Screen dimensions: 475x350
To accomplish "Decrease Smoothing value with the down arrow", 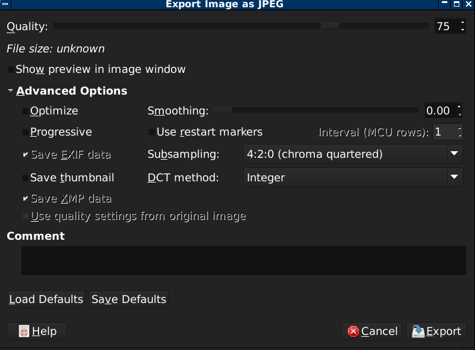I will [459, 114].
